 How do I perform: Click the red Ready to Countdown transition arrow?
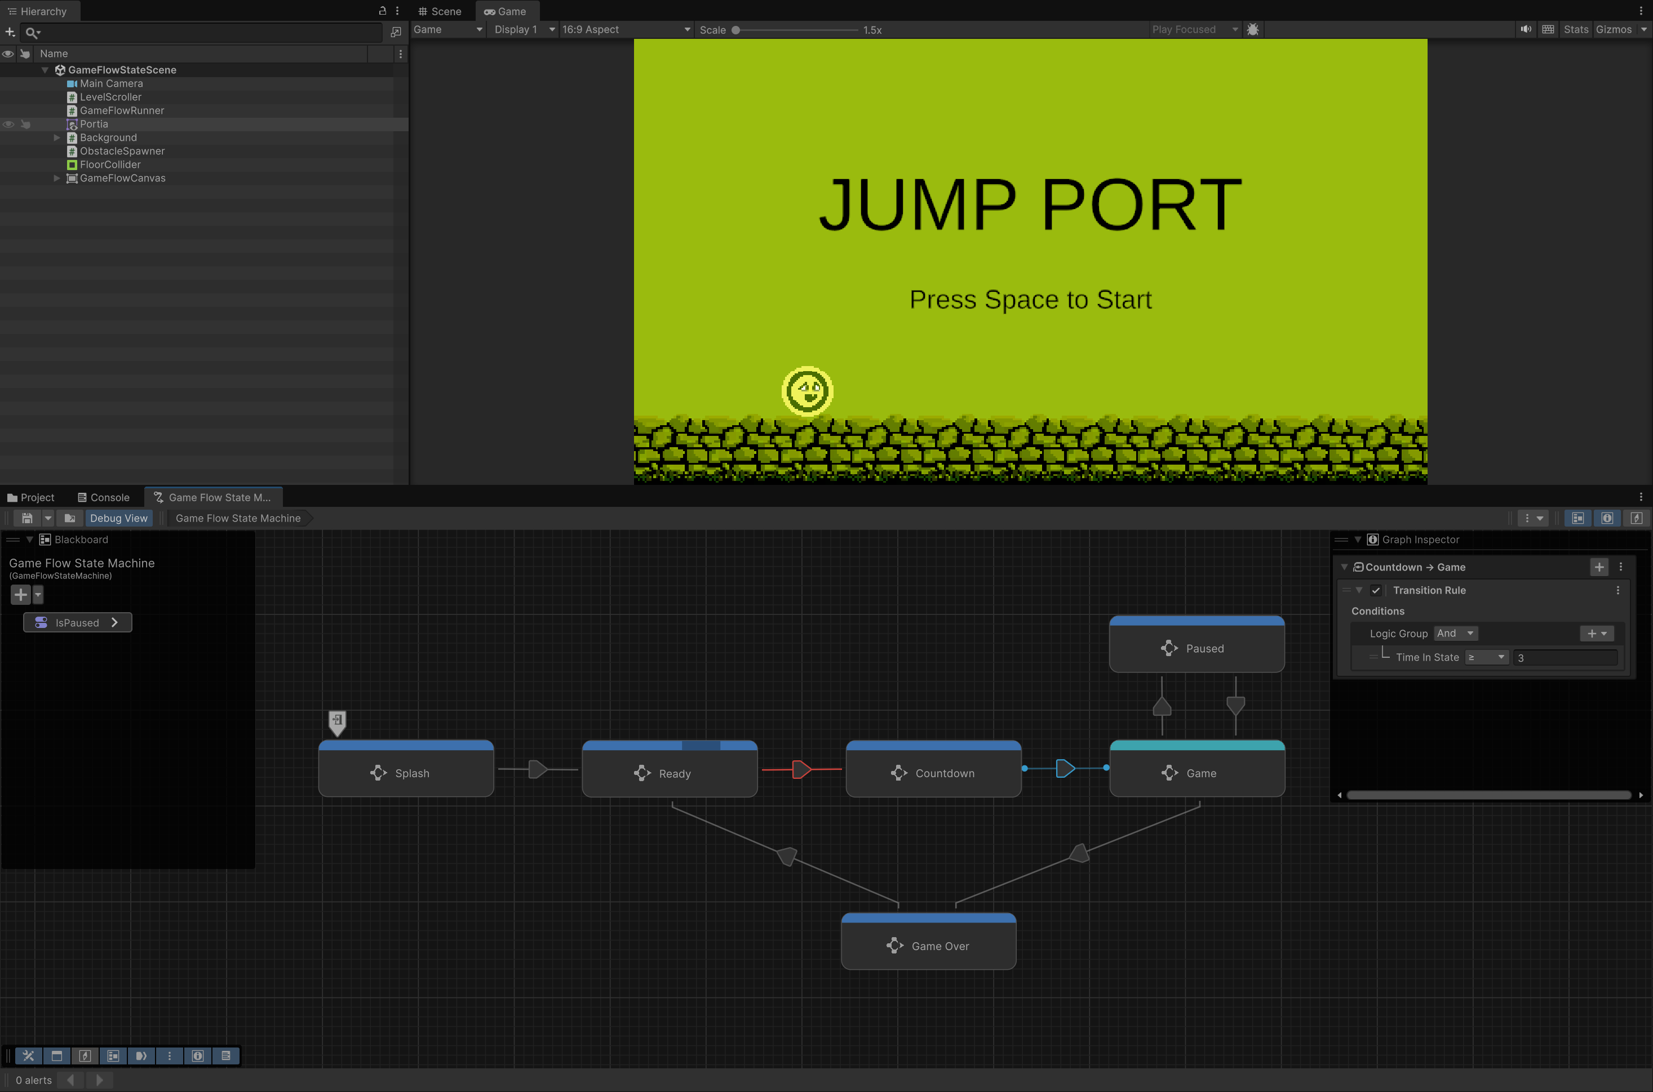[802, 769]
